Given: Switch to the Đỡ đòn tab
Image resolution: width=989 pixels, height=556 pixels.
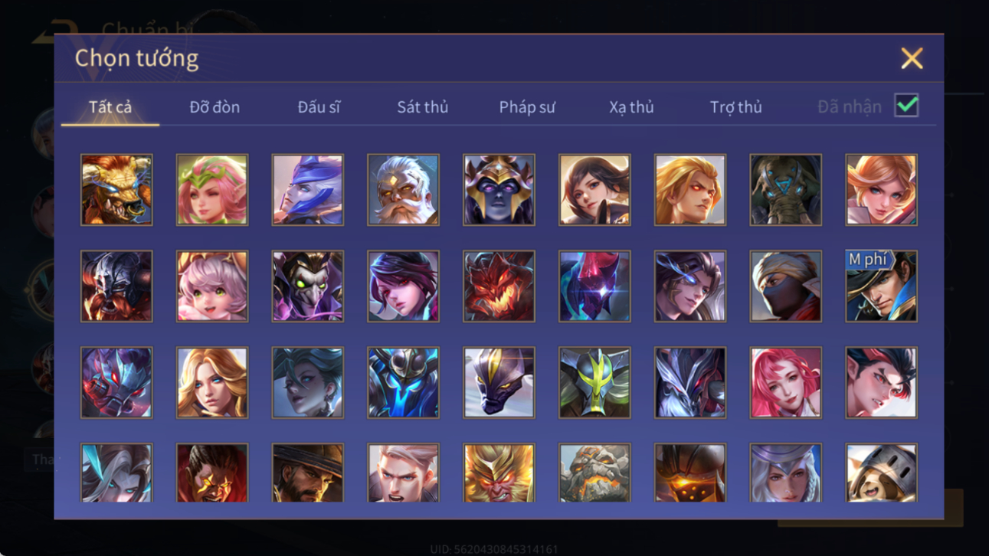Looking at the screenshot, I should pyautogui.click(x=215, y=107).
